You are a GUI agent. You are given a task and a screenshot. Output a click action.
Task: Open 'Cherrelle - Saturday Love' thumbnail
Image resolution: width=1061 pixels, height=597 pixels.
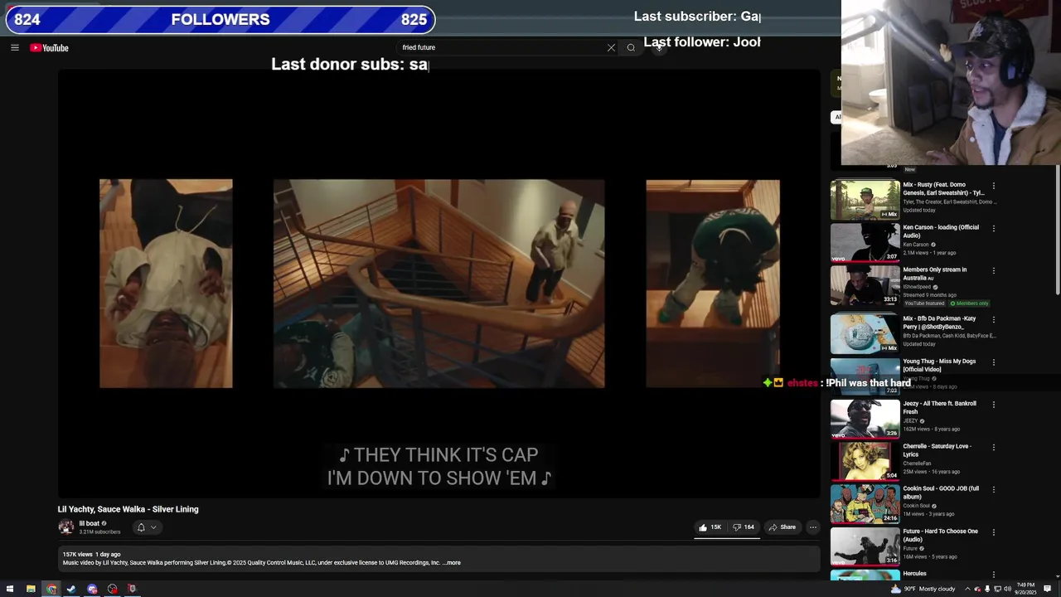click(x=865, y=461)
